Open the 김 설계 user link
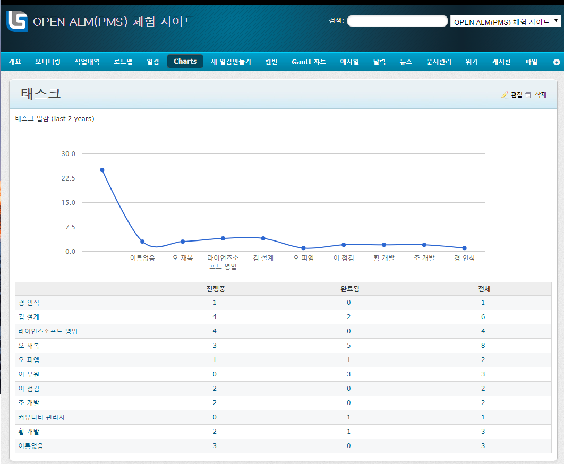The width and height of the screenshot is (564, 464). [x=28, y=317]
